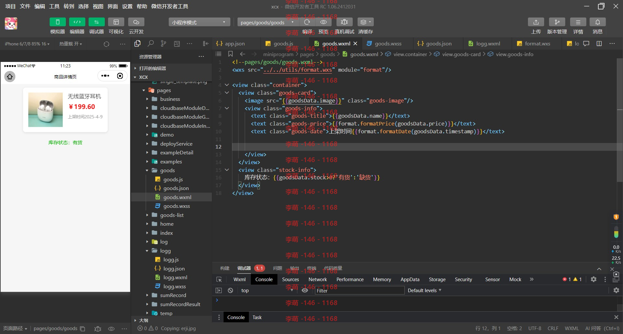
Task: Switch to logg.wxml tab
Action: point(488,43)
